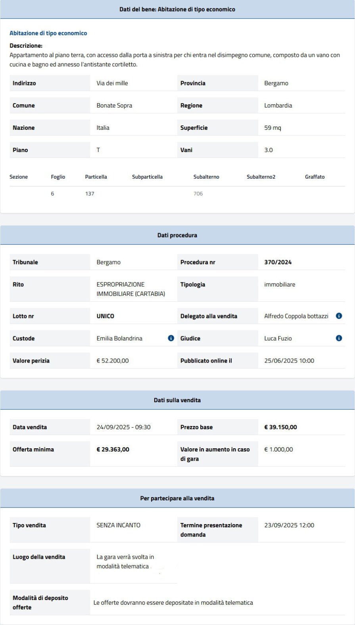
Task: Click info icon next to Alfredo Coppola bottazzi
Action: [x=339, y=316]
